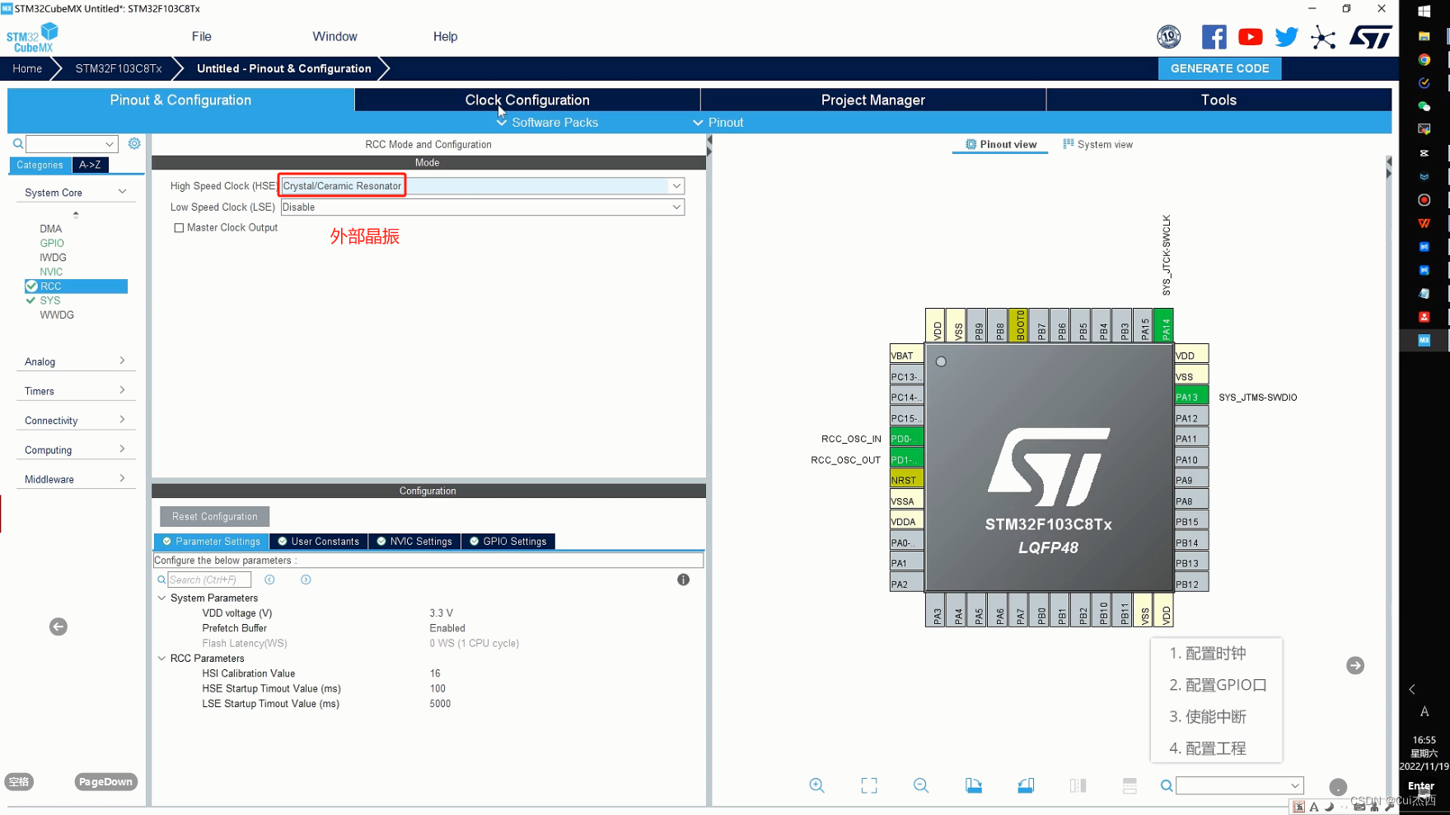Click STM32F103C8Tx breadcrumb
The height and width of the screenshot is (815, 1450).
pos(119,68)
